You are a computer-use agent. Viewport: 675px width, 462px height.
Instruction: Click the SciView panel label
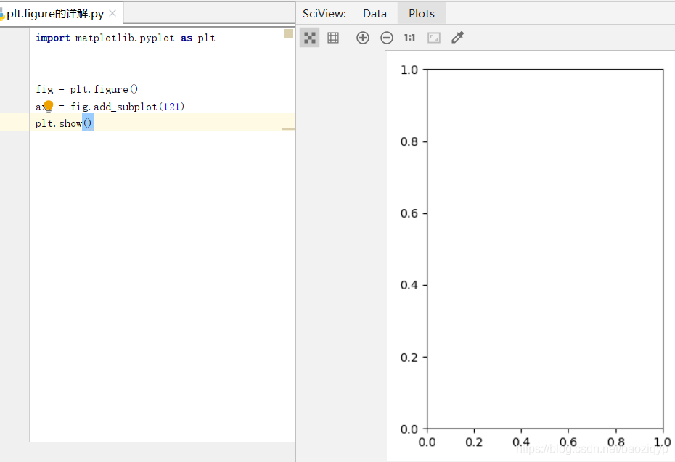324,12
